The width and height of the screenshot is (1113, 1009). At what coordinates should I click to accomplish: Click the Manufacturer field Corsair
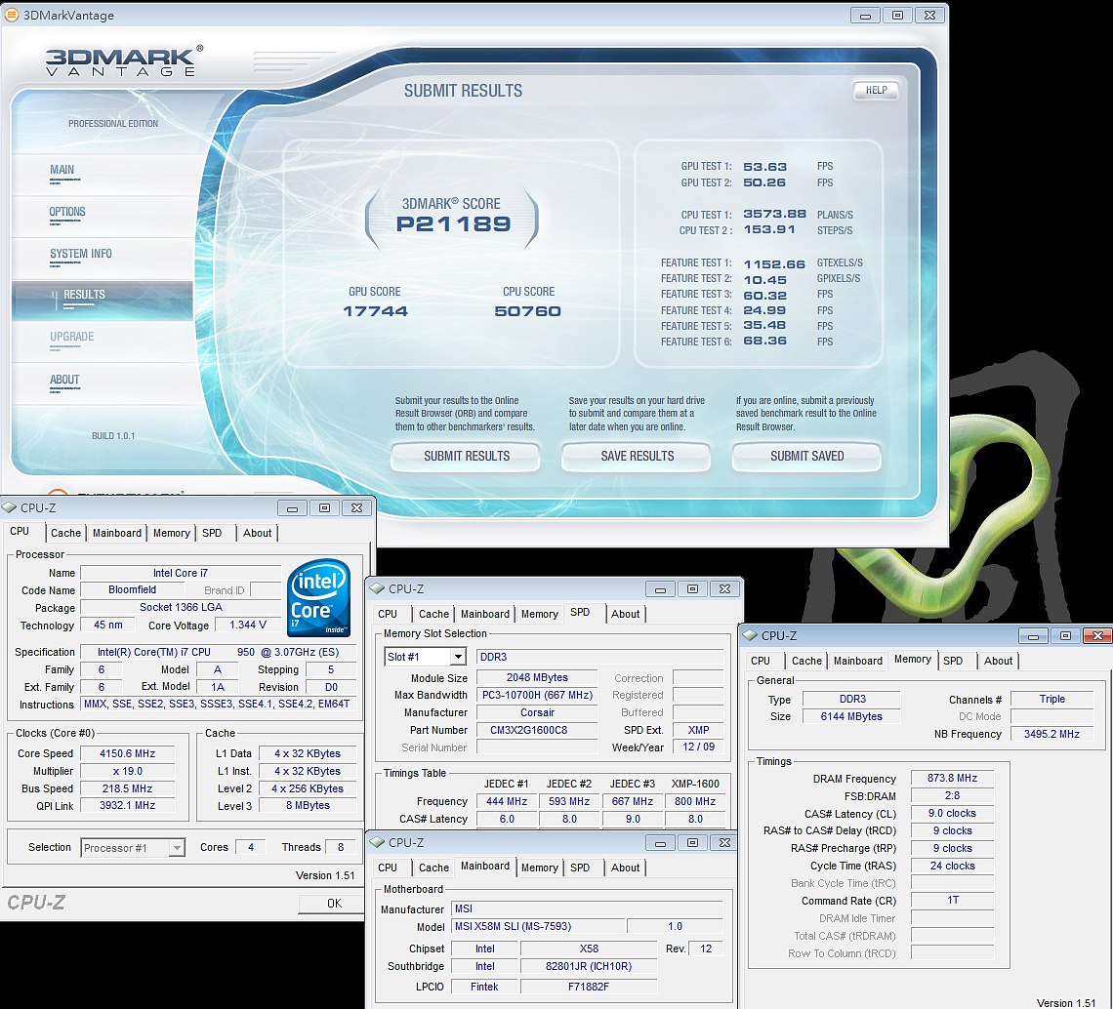point(537,712)
